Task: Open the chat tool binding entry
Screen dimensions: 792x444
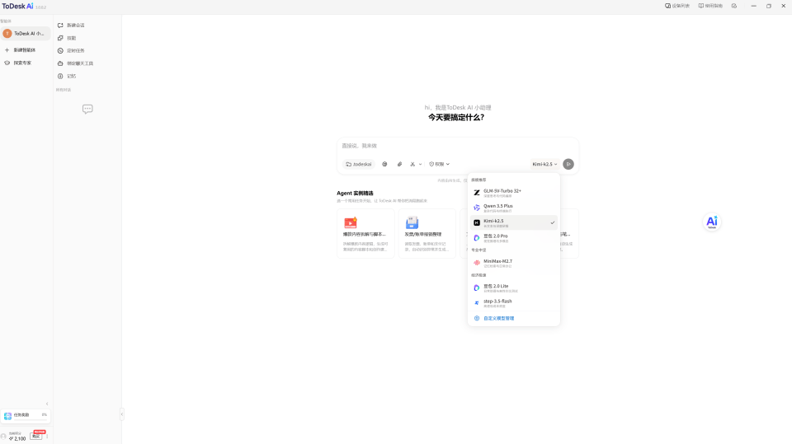Action: click(75, 63)
